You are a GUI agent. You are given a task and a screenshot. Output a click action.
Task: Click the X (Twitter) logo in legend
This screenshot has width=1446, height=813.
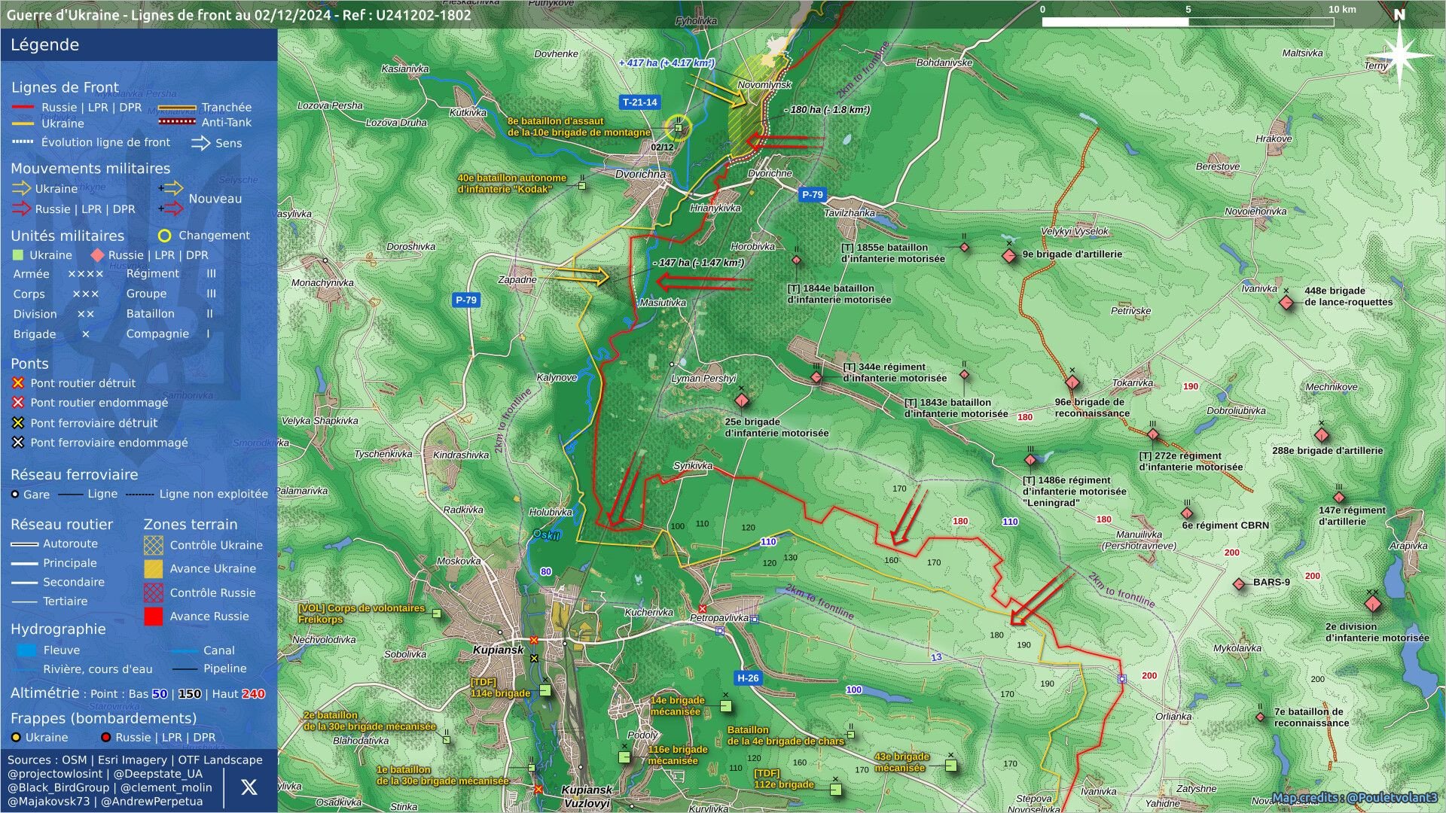point(249,787)
